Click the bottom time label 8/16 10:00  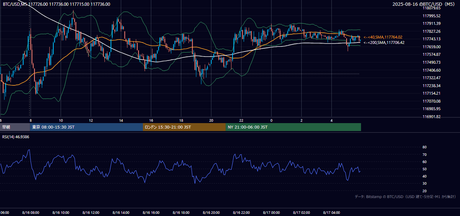coord(61,213)
